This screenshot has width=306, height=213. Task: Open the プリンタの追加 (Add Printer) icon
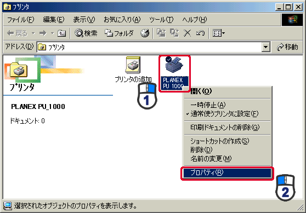133,65
